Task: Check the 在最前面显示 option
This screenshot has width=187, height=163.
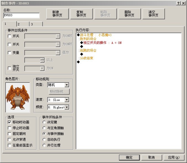Action: [x=9, y=145]
